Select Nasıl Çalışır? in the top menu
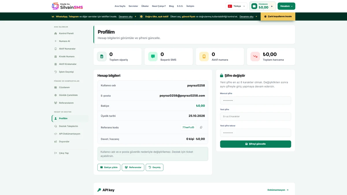 pyautogui.click(x=159, y=6)
